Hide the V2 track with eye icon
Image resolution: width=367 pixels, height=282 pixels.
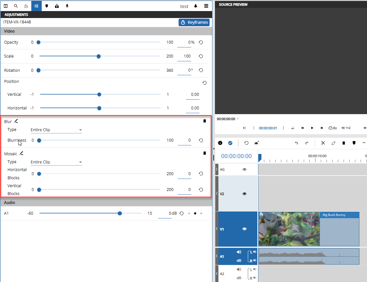pyautogui.click(x=244, y=194)
